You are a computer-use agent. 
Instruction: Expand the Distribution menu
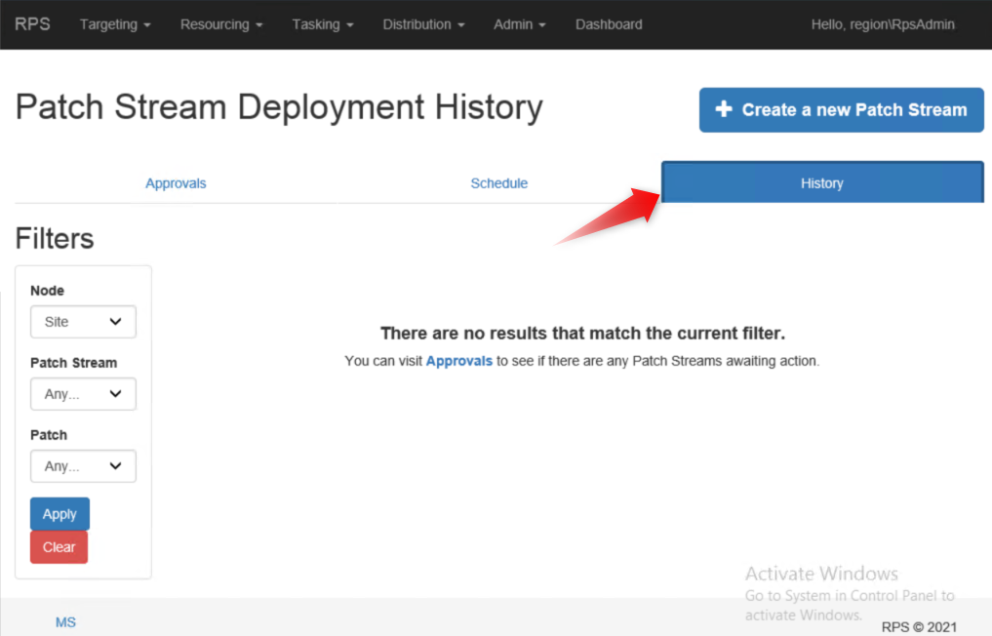coord(423,24)
